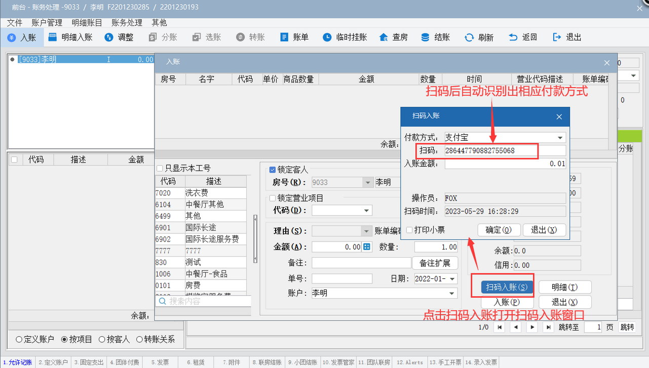Go to last page in pager

coord(548,328)
